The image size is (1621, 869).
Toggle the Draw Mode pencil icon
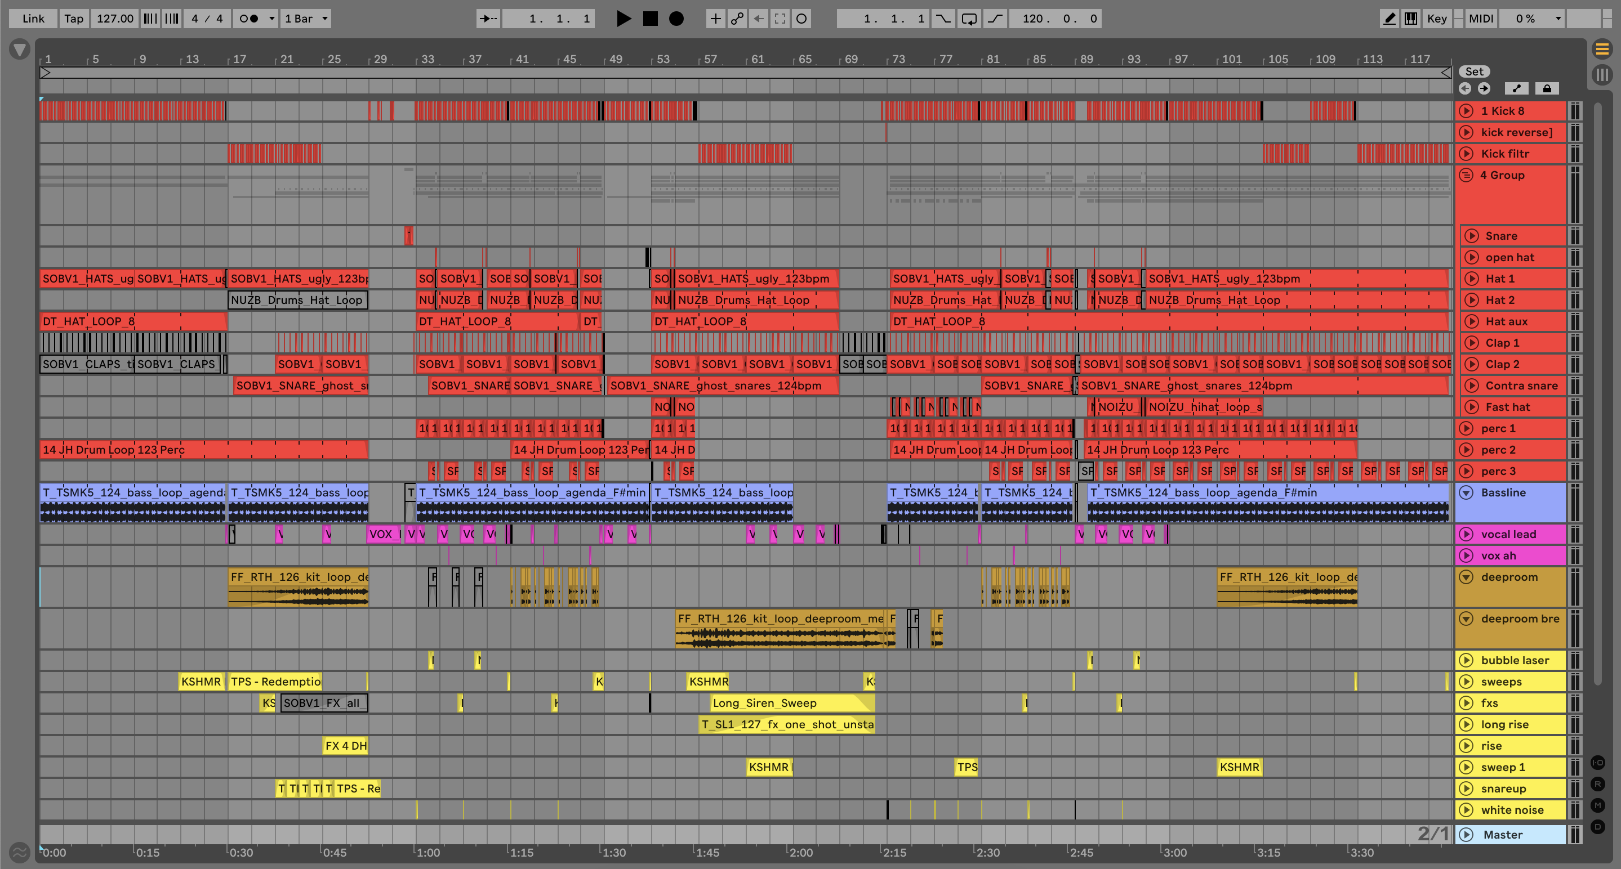[x=1390, y=18]
